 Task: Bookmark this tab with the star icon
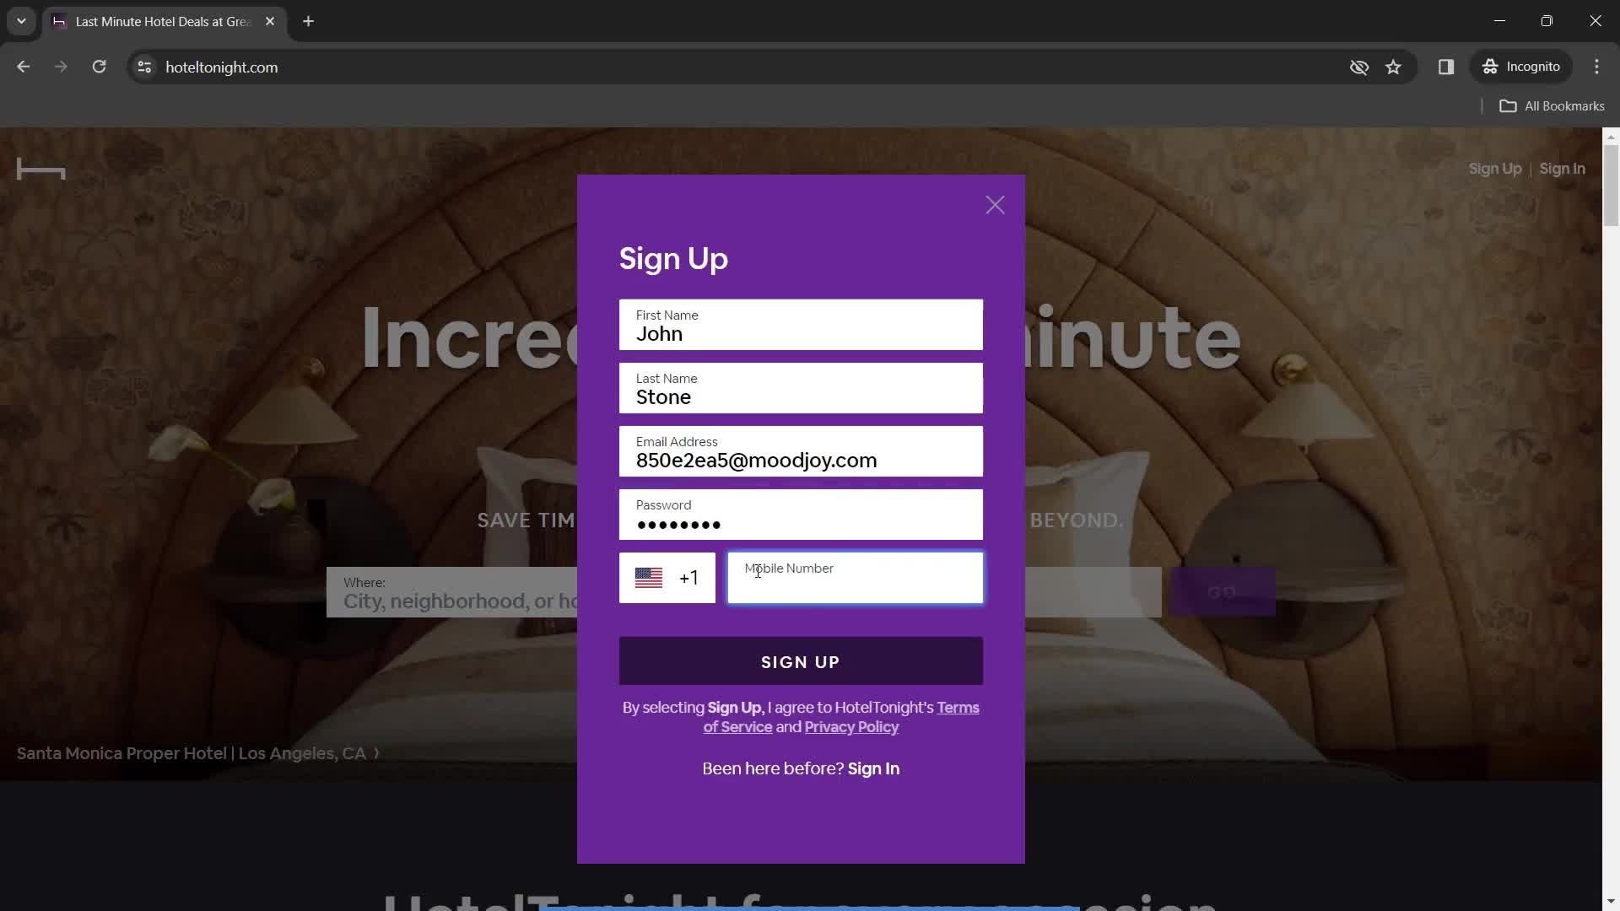tap(1393, 67)
